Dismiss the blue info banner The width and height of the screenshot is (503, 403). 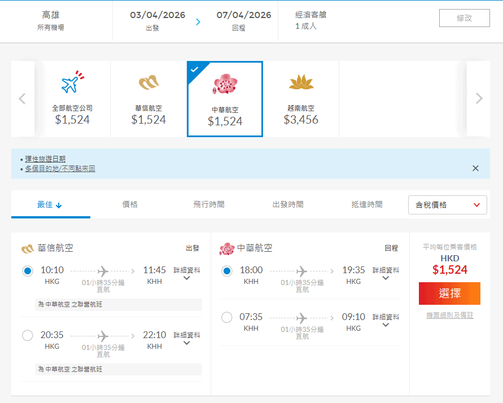[475, 168]
